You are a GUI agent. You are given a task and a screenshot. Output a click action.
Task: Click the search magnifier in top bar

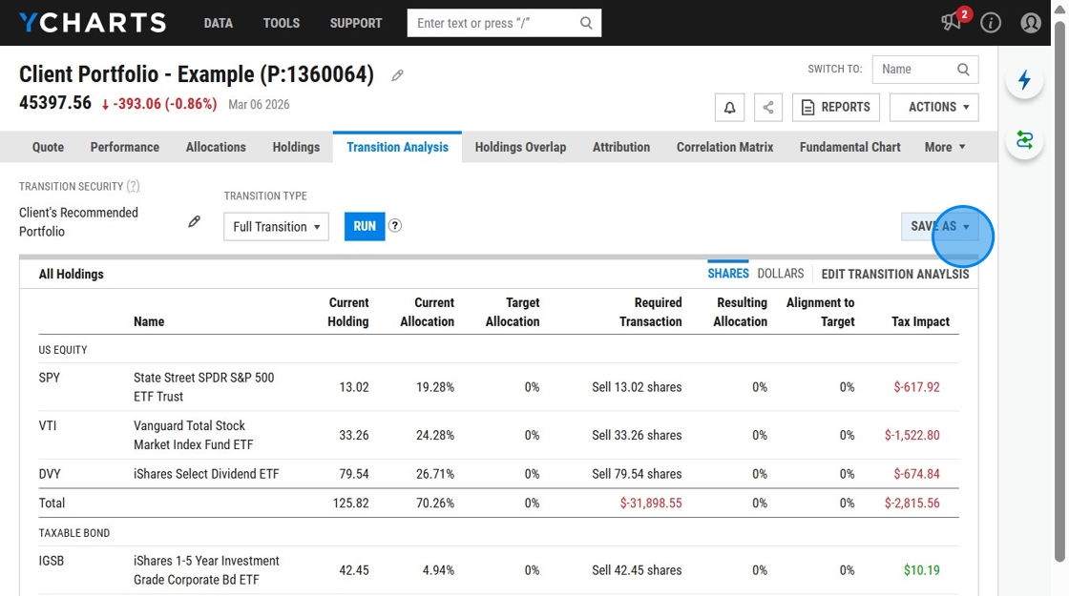[x=586, y=23]
